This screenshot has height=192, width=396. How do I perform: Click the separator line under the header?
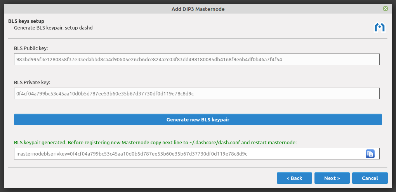tap(198, 38)
